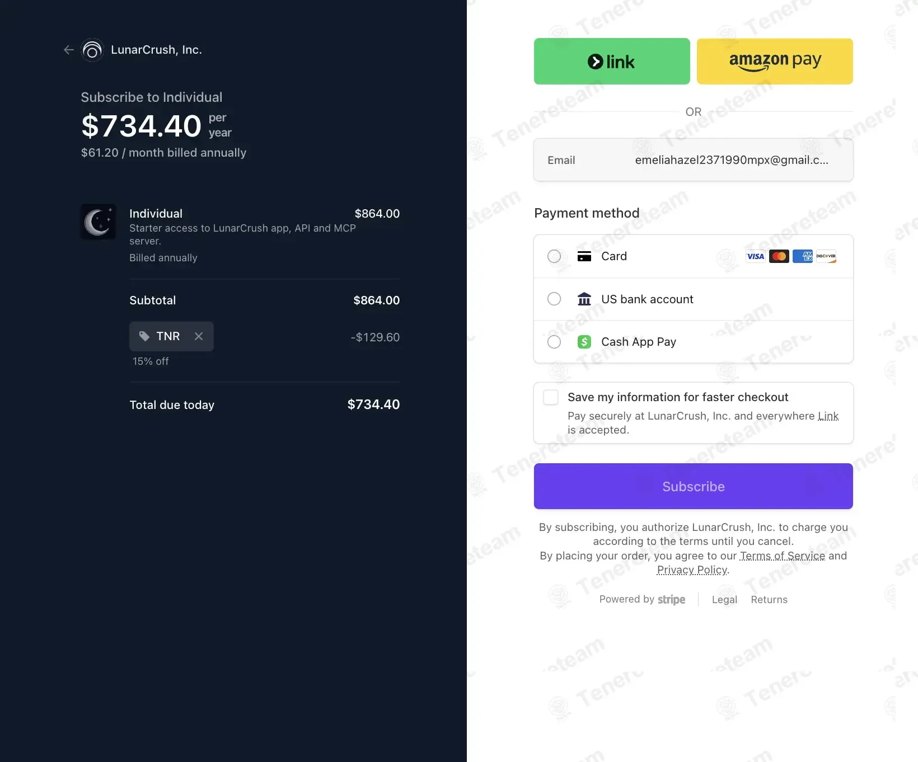The height and width of the screenshot is (762, 918).
Task: Select the Card radio button
Action: (554, 256)
